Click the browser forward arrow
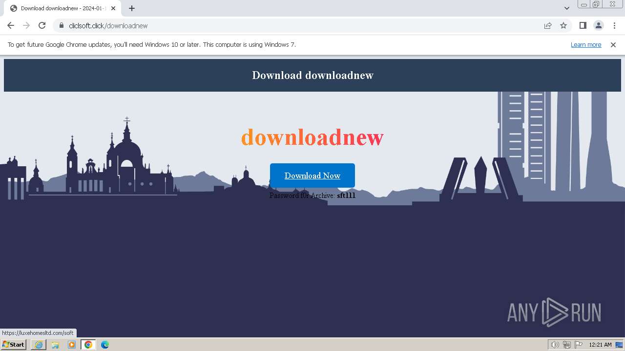Screen dimensions: 625x351 pyautogui.click(x=26, y=25)
